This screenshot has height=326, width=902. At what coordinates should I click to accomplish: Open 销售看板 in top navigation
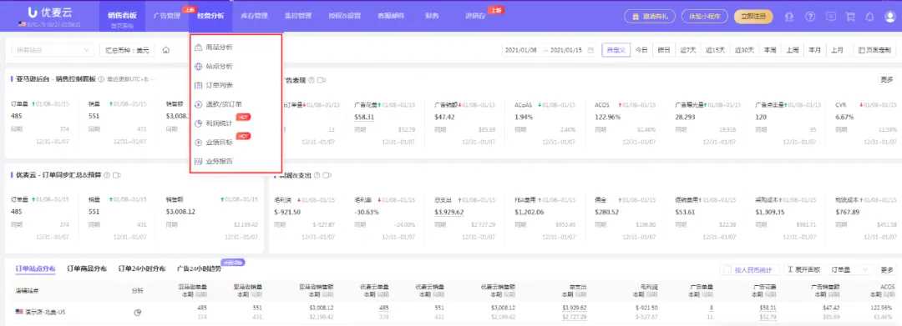click(121, 16)
